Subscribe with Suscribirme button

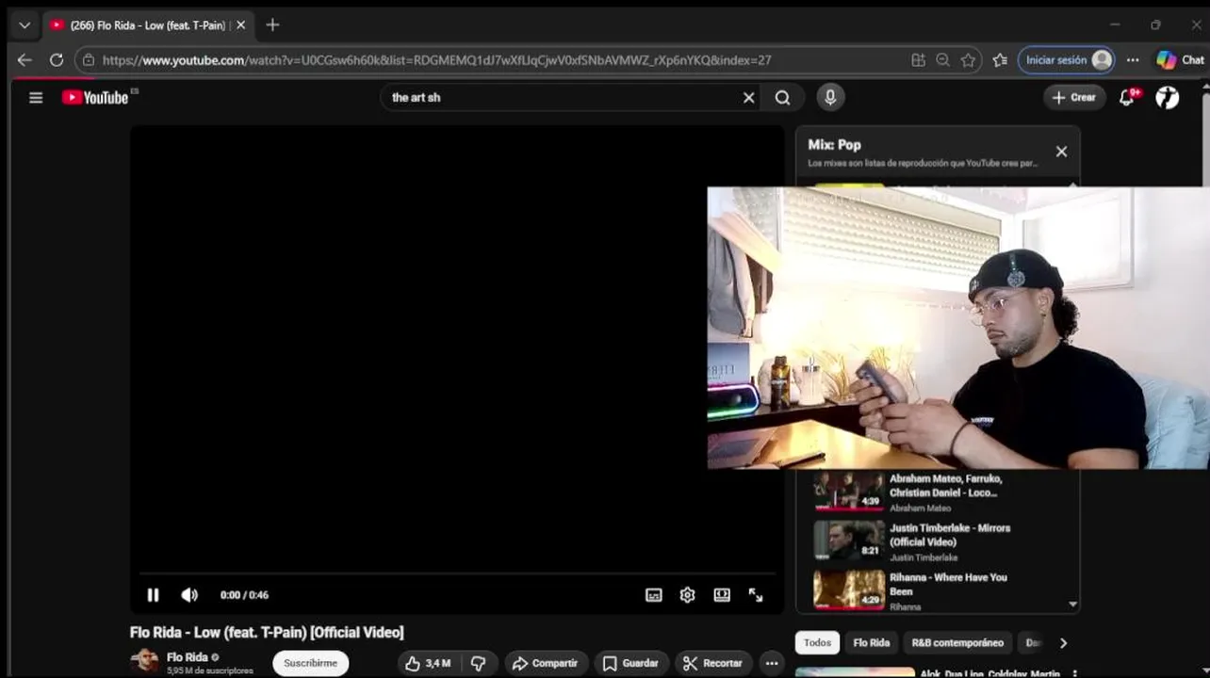[x=310, y=663]
